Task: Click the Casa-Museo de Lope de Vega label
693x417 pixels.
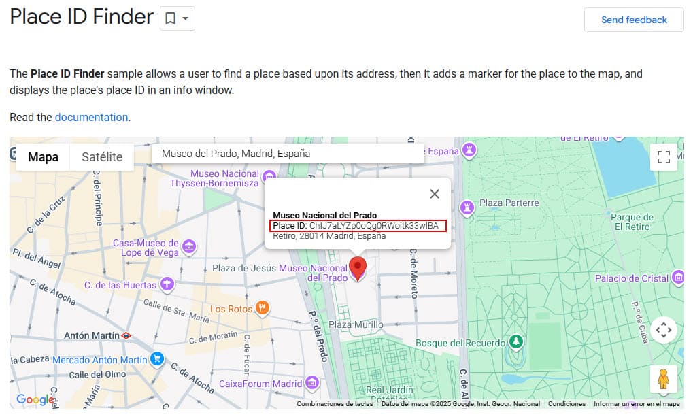Action: 146,248
